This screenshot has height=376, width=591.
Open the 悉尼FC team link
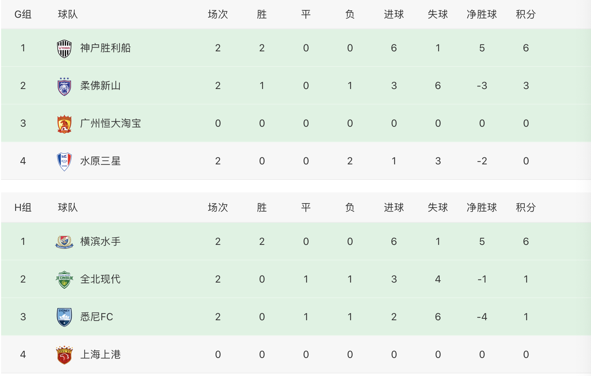97,317
